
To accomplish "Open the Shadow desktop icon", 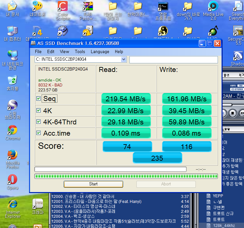I will [237, 58].
